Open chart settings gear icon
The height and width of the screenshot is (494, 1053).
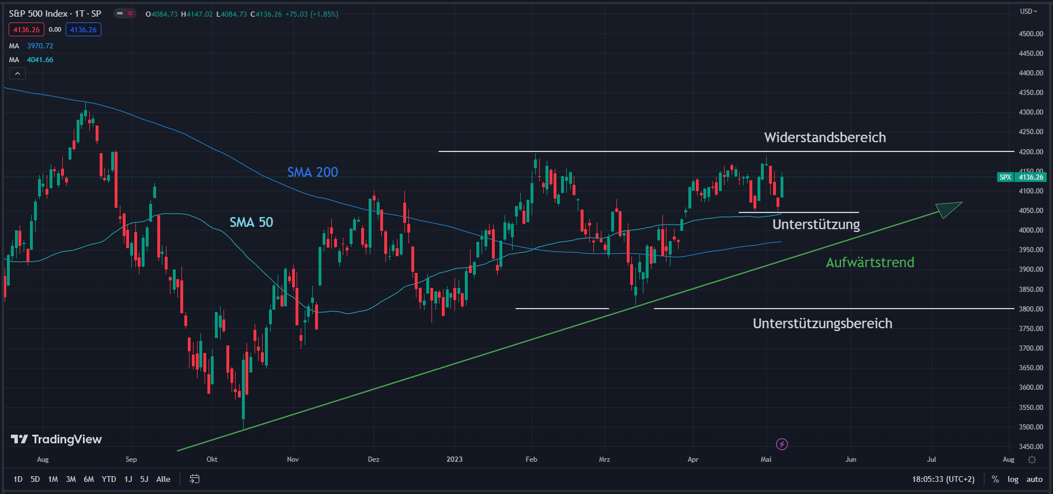pos(1032,459)
